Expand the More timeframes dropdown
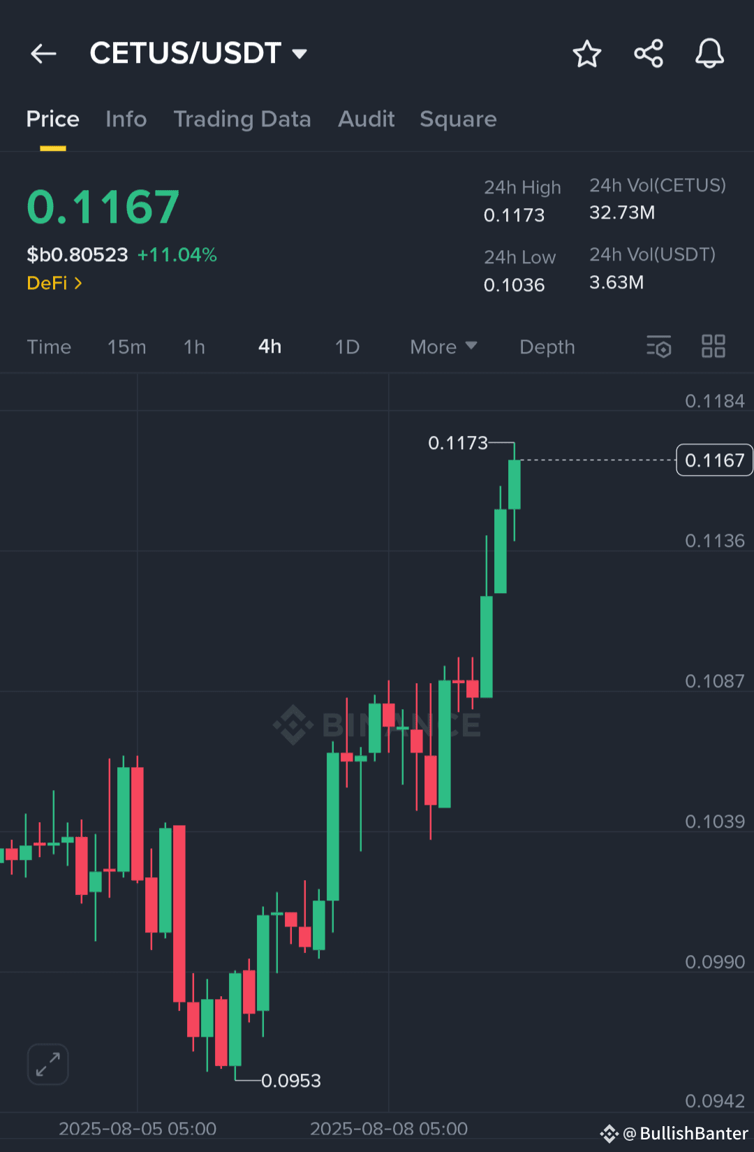Image resolution: width=754 pixels, height=1152 pixels. click(443, 347)
